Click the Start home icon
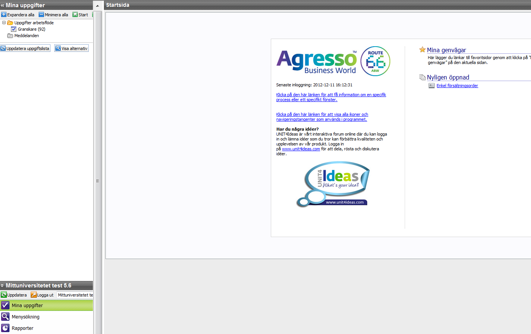The image size is (531, 334). click(x=75, y=15)
